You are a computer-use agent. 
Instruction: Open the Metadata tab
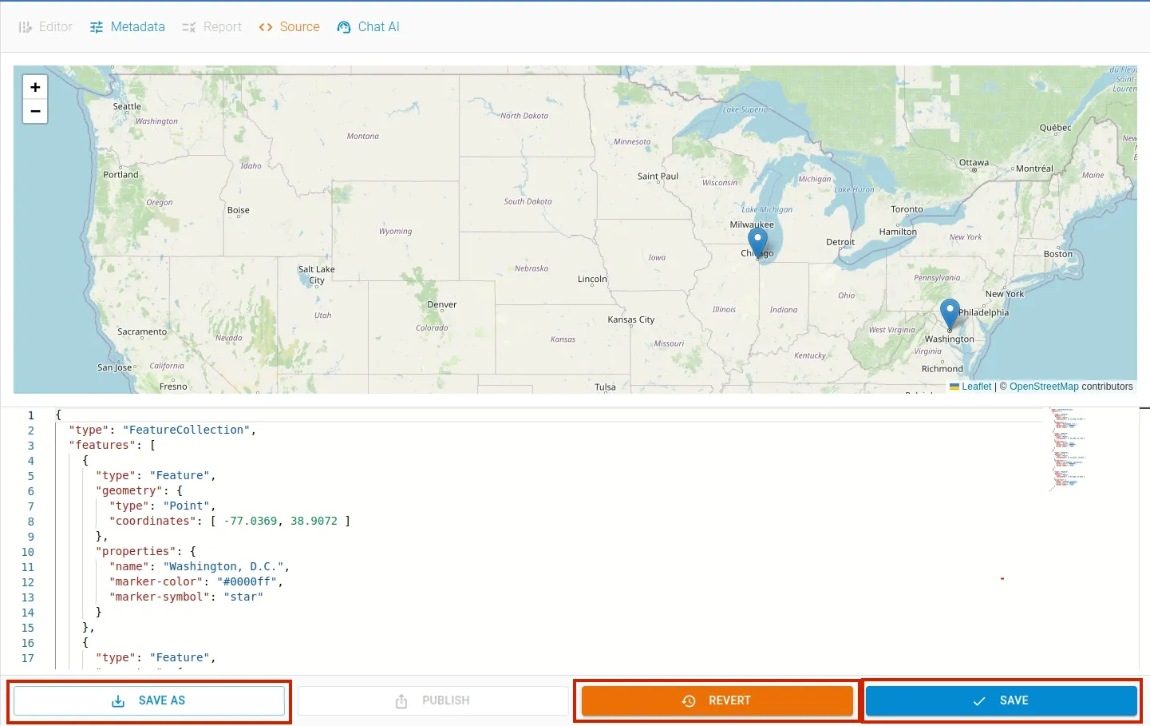click(x=128, y=27)
